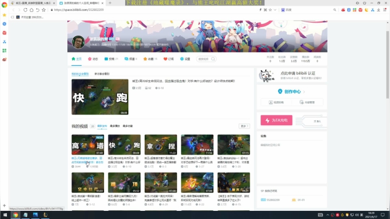
Task: Open the 设置 settings tab
Action: pos(185,59)
